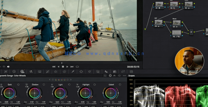Click center of the Light color wheel
The width and height of the screenshot is (208, 107).
[60, 93]
